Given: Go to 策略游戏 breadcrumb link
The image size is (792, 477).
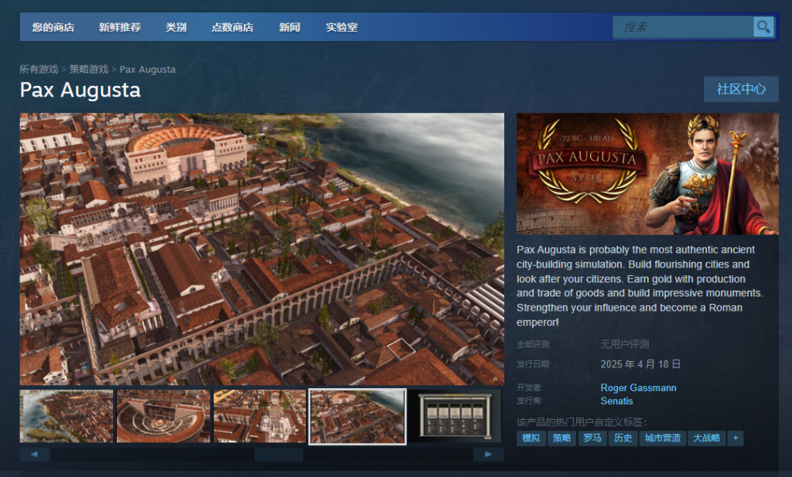Looking at the screenshot, I should click(89, 69).
